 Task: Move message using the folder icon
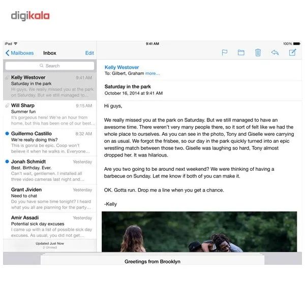click(x=241, y=52)
